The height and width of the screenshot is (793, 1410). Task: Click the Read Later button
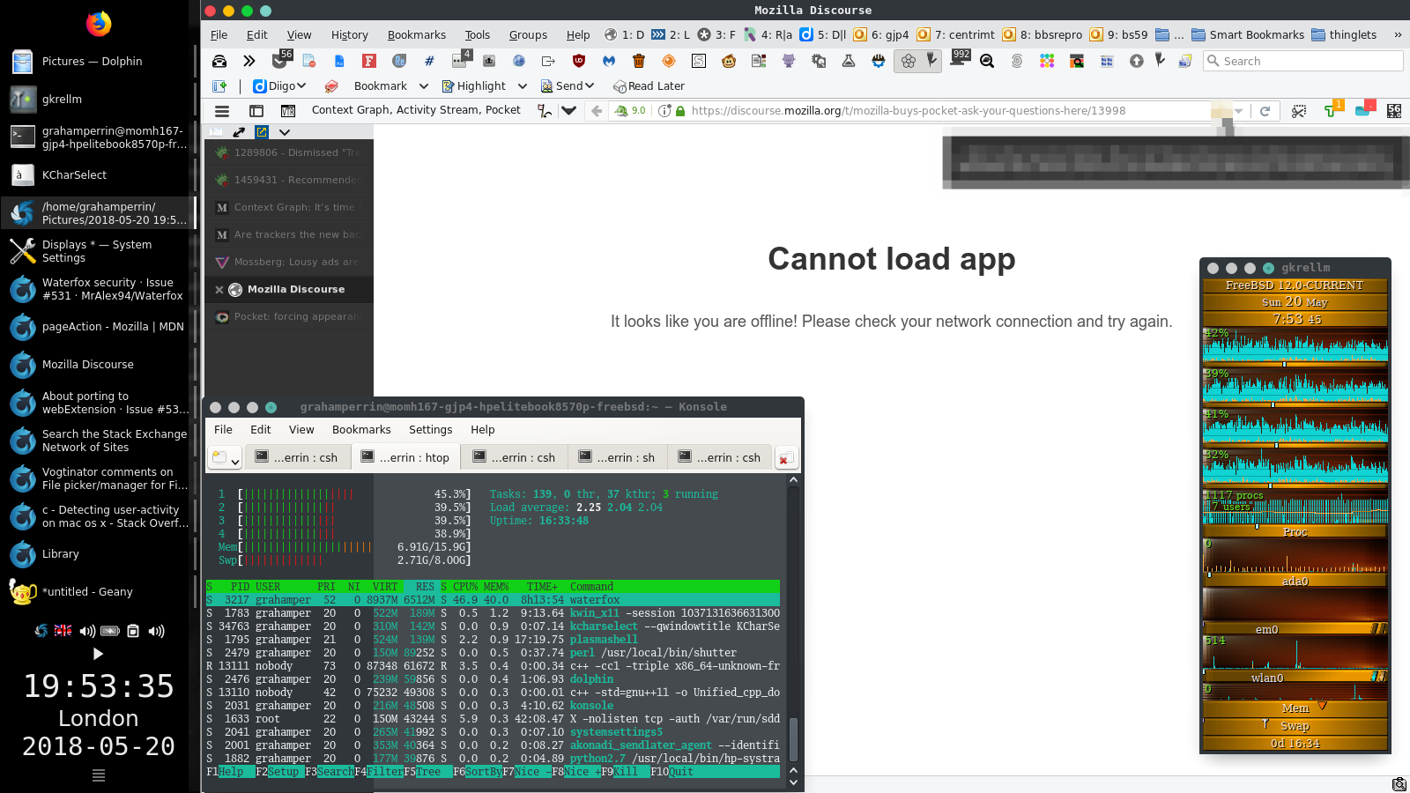coord(649,86)
